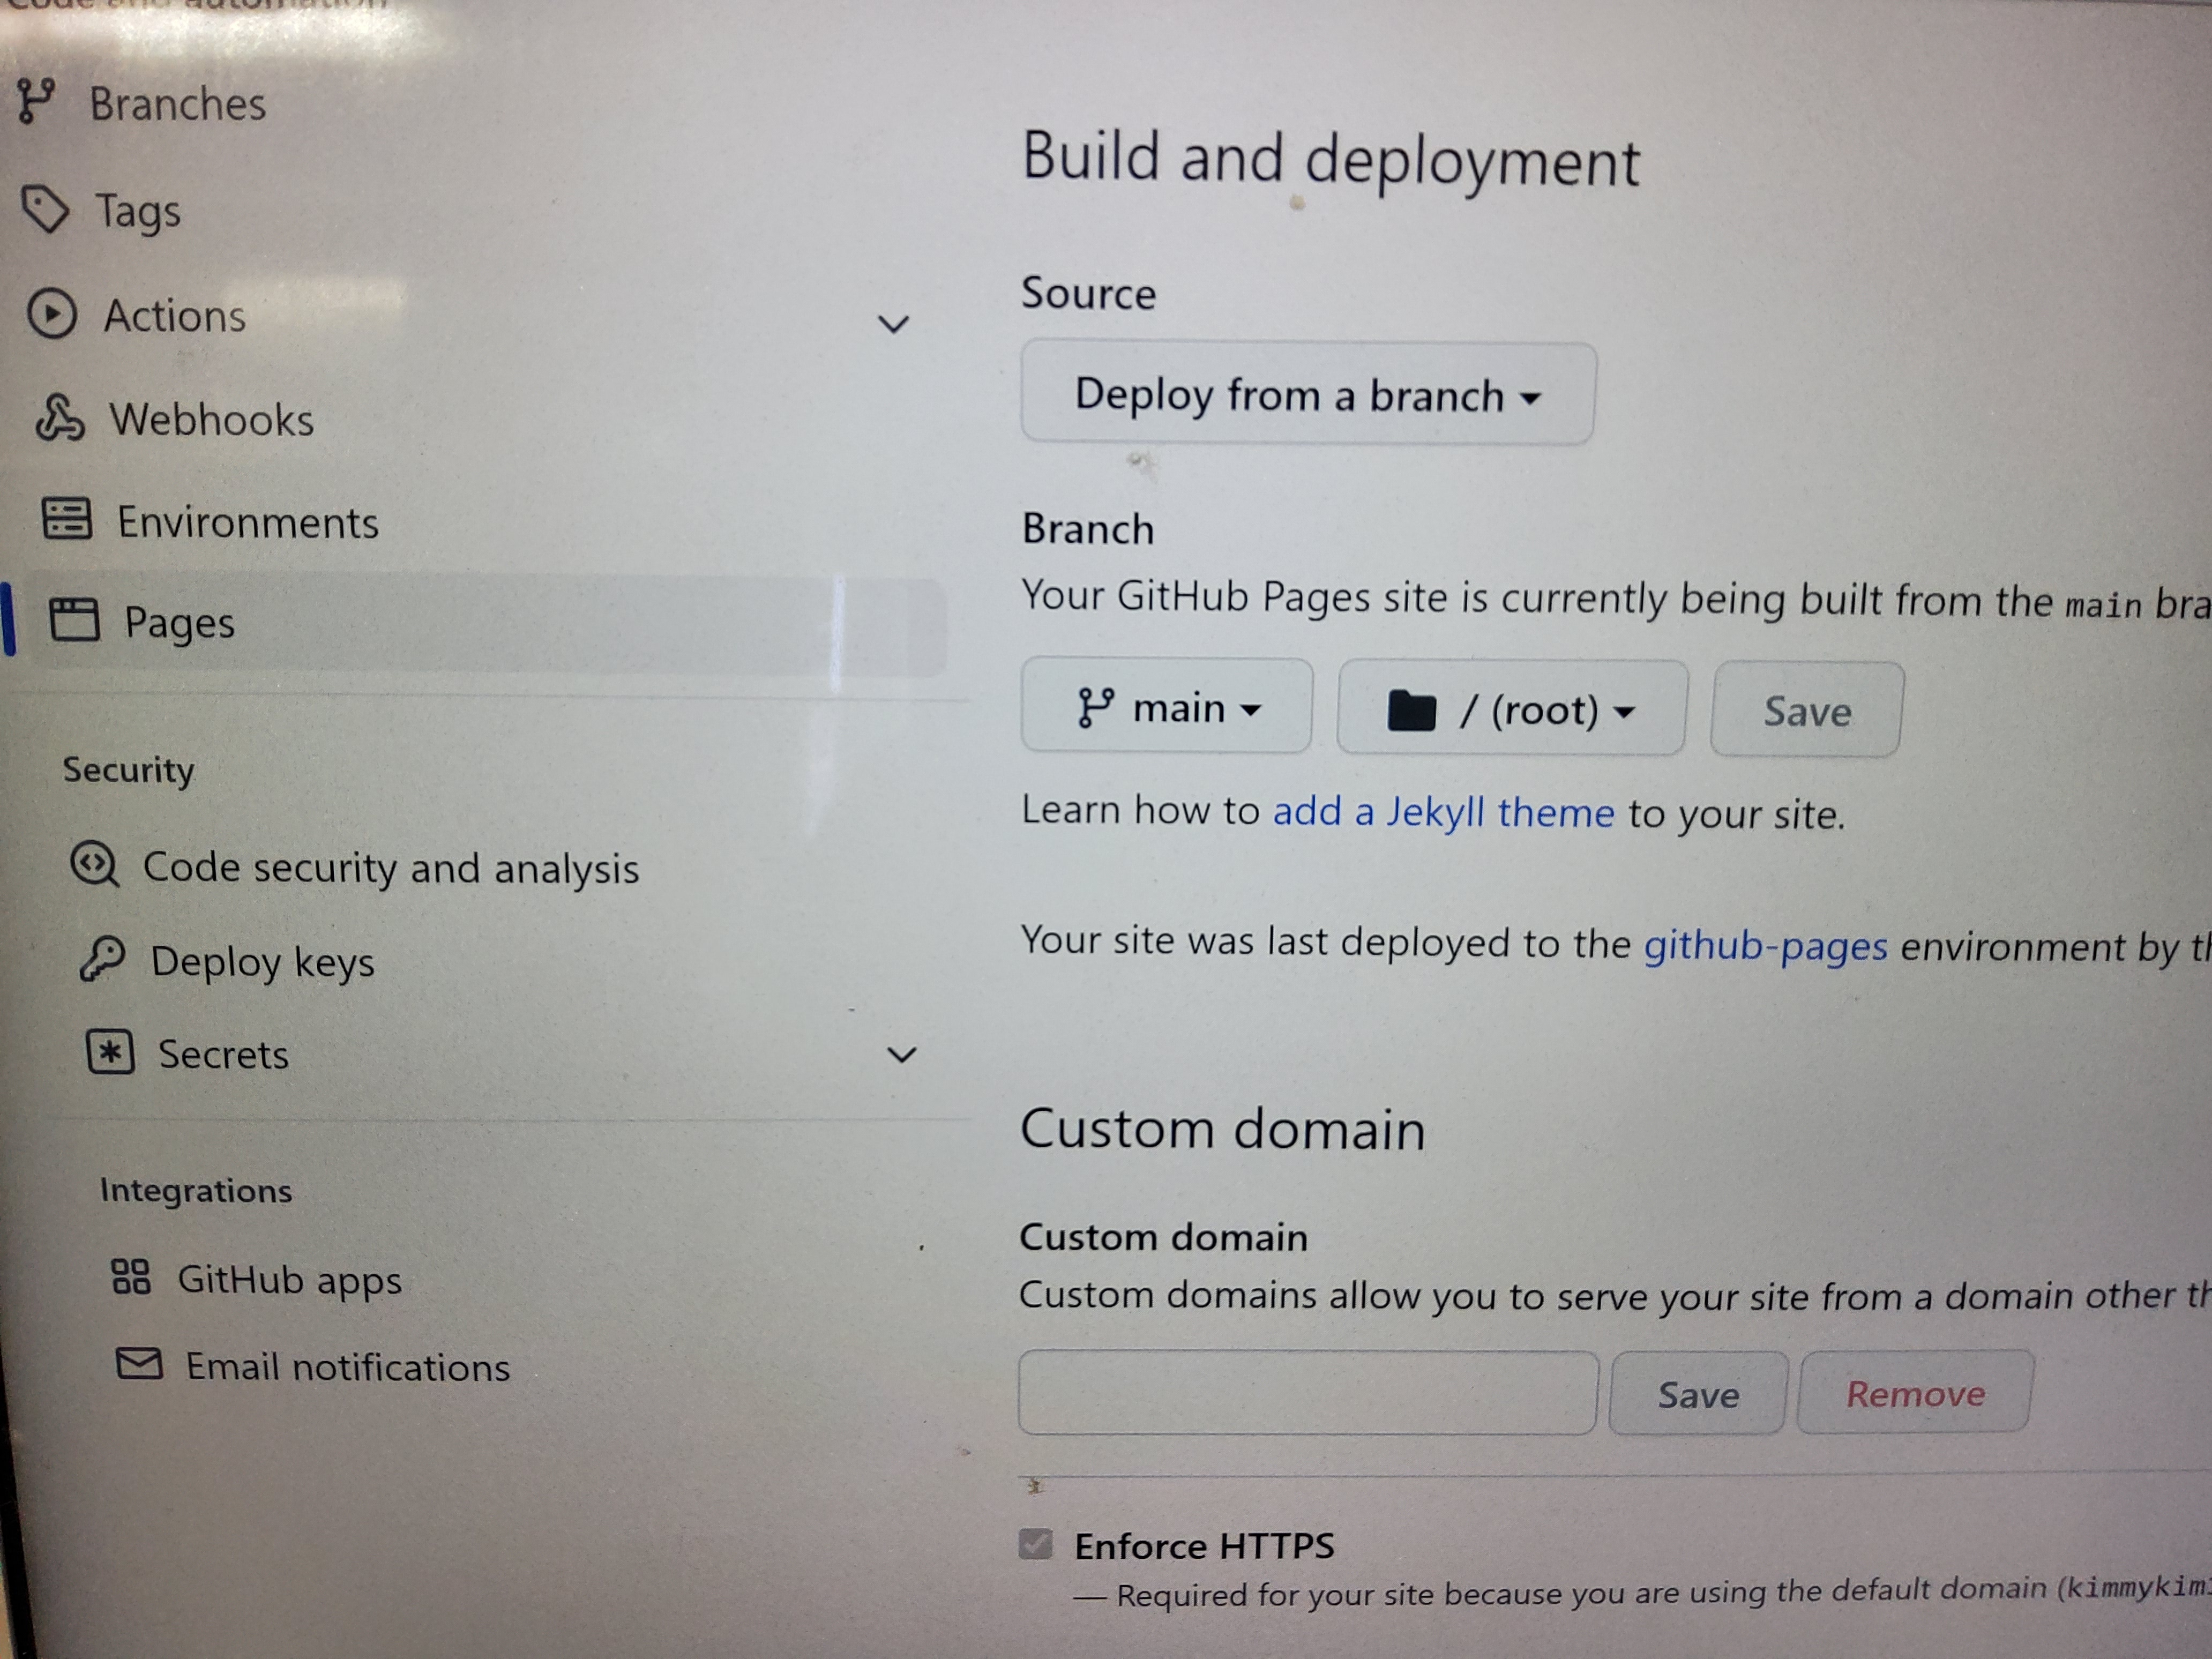Expand the Actions submenu chevron
This screenshot has width=2212, height=1659.
pos(893,324)
